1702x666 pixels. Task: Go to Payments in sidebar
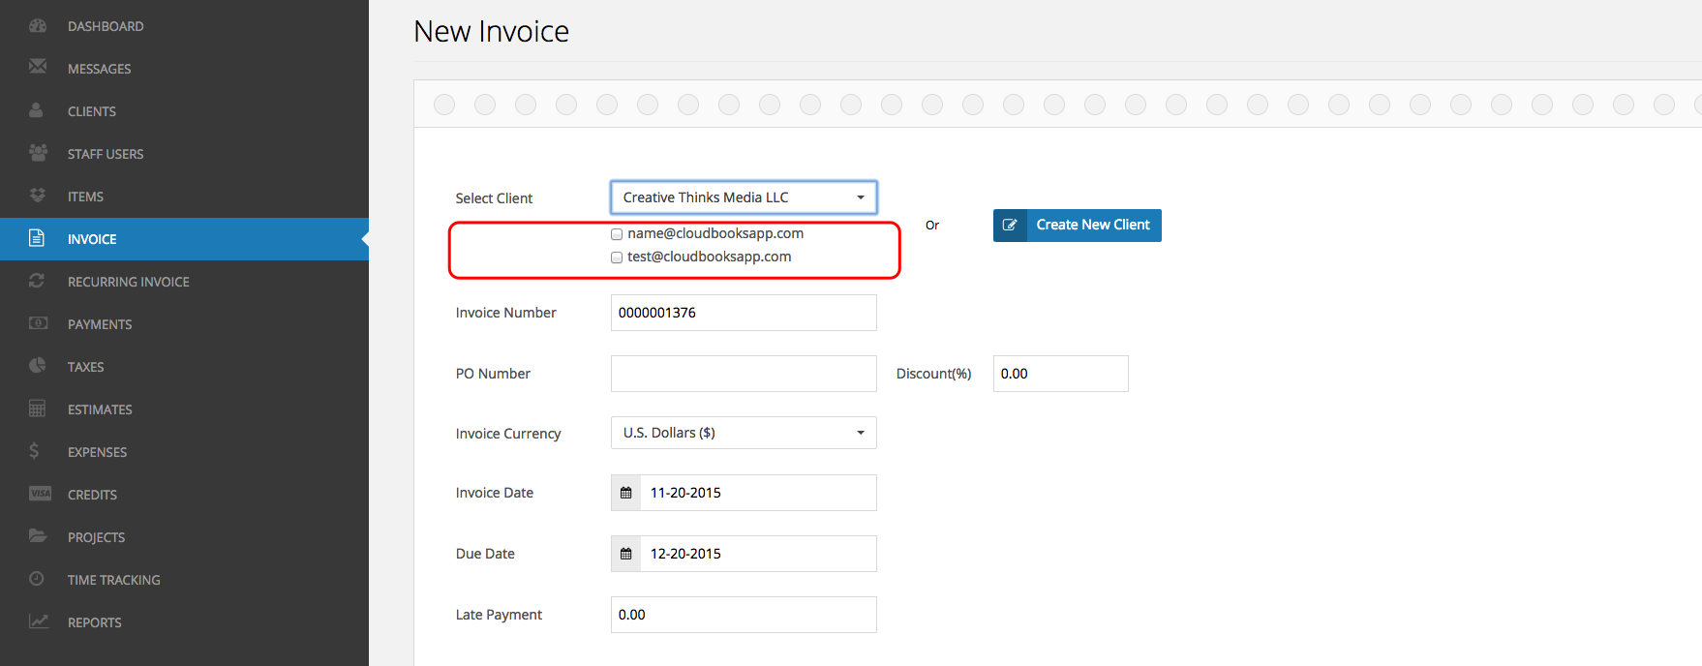(100, 324)
